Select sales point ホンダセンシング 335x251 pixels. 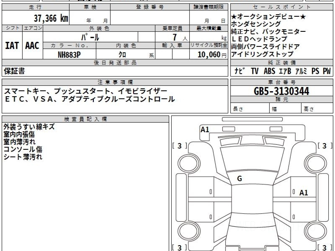click(x=256, y=24)
